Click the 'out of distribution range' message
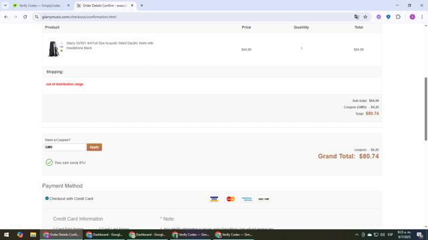 pyautogui.click(x=64, y=85)
